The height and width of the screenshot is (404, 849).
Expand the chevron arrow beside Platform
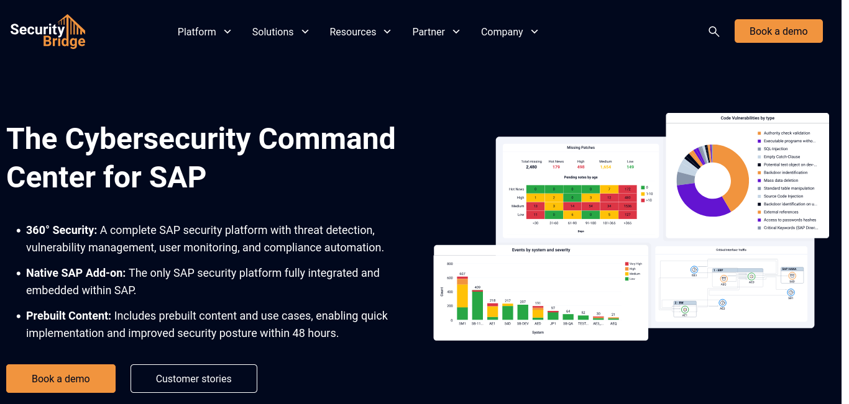[x=227, y=32]
